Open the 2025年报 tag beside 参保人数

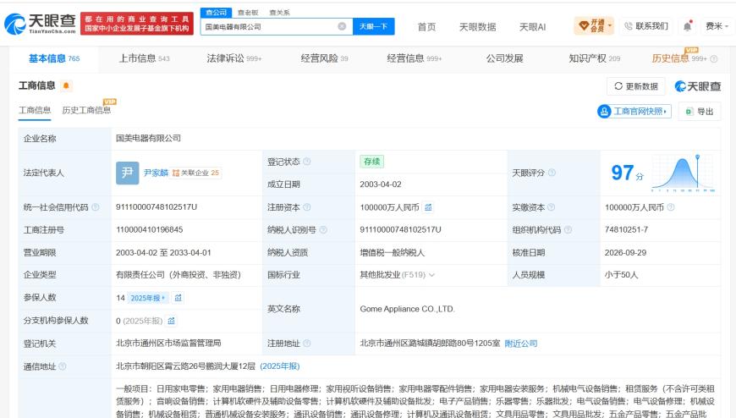pyautogui.click(x=147, y=298)
